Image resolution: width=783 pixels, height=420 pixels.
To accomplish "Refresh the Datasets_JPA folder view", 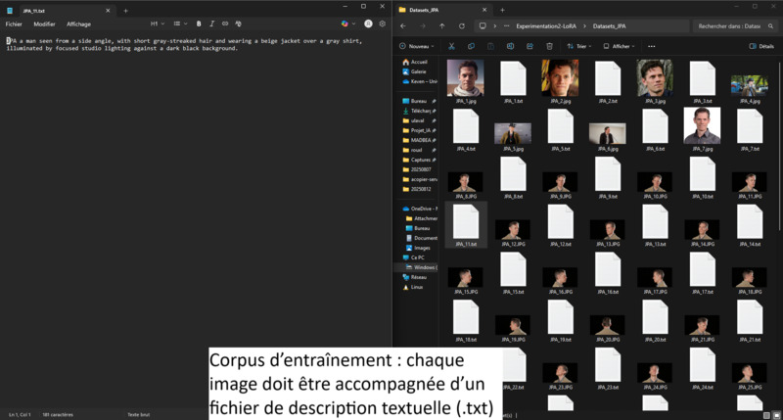I will [x=462, y=27].
